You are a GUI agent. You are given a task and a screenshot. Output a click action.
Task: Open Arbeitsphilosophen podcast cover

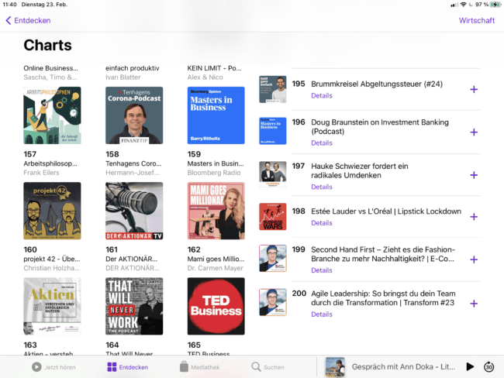52,115
